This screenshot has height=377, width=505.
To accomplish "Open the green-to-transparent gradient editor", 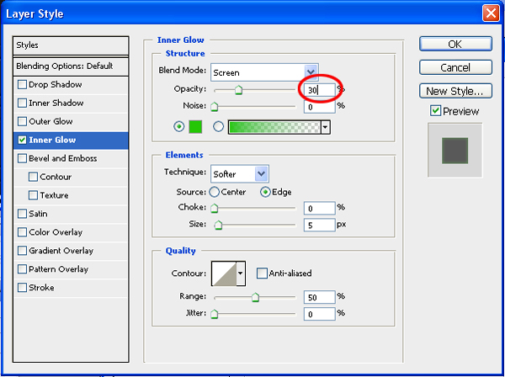I will pos(274,128).
